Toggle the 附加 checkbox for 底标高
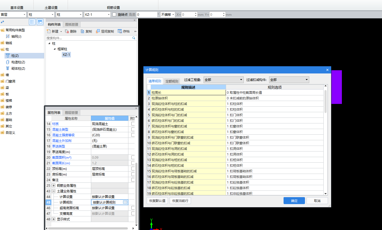The height and width of the screenshot is (230, 382). click(x=133, y=174)
